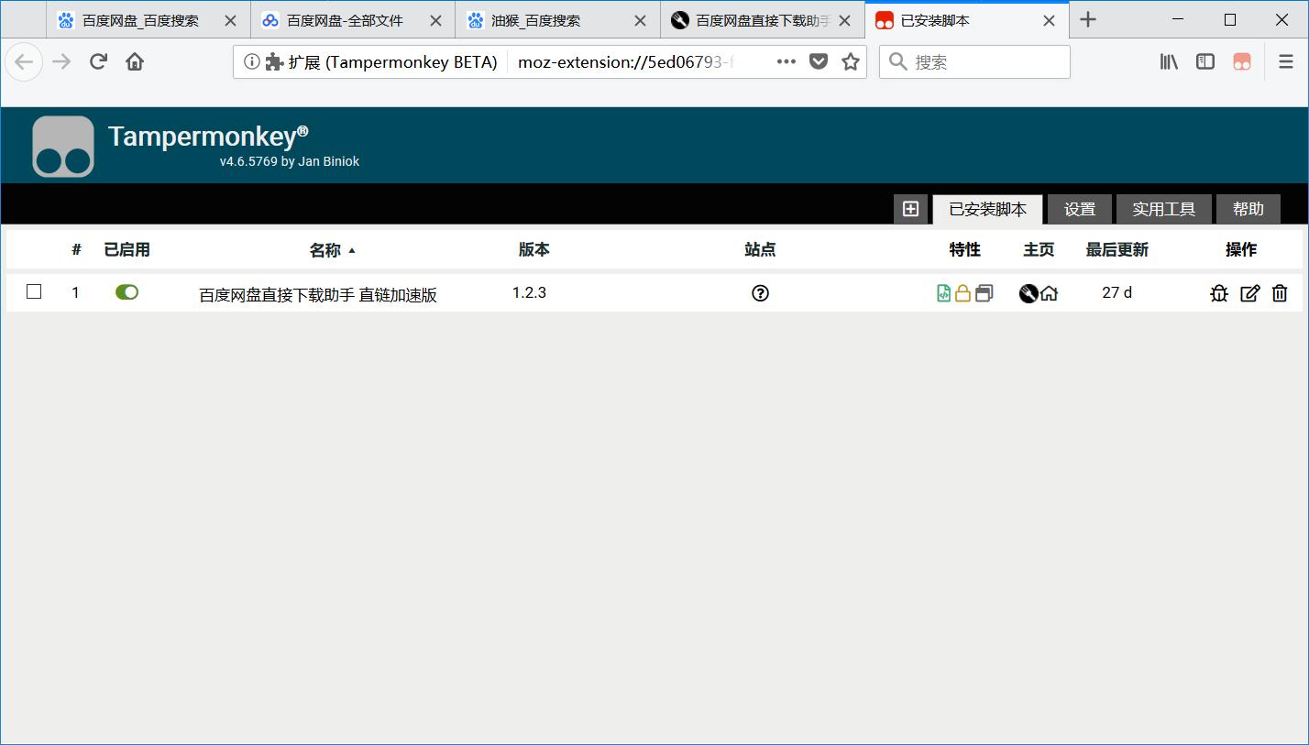
Task: Edit the 百度网盘直接下载助手 script
Action: pyautogui.click(x=1250, y=293)
